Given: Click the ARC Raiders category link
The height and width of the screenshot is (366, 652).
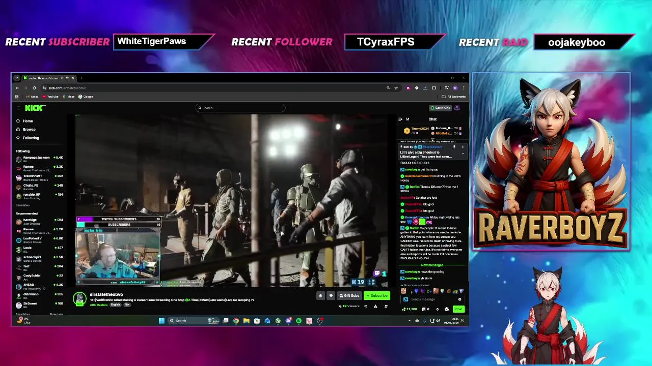Looking at the screenshot, I should tap(99, 304).
